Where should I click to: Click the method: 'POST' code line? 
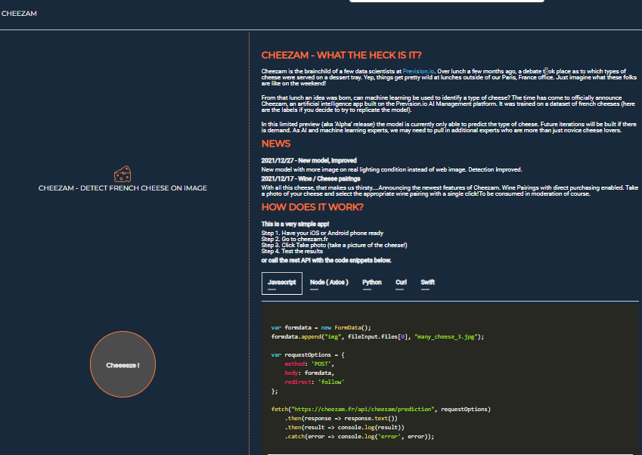(309, 364)
